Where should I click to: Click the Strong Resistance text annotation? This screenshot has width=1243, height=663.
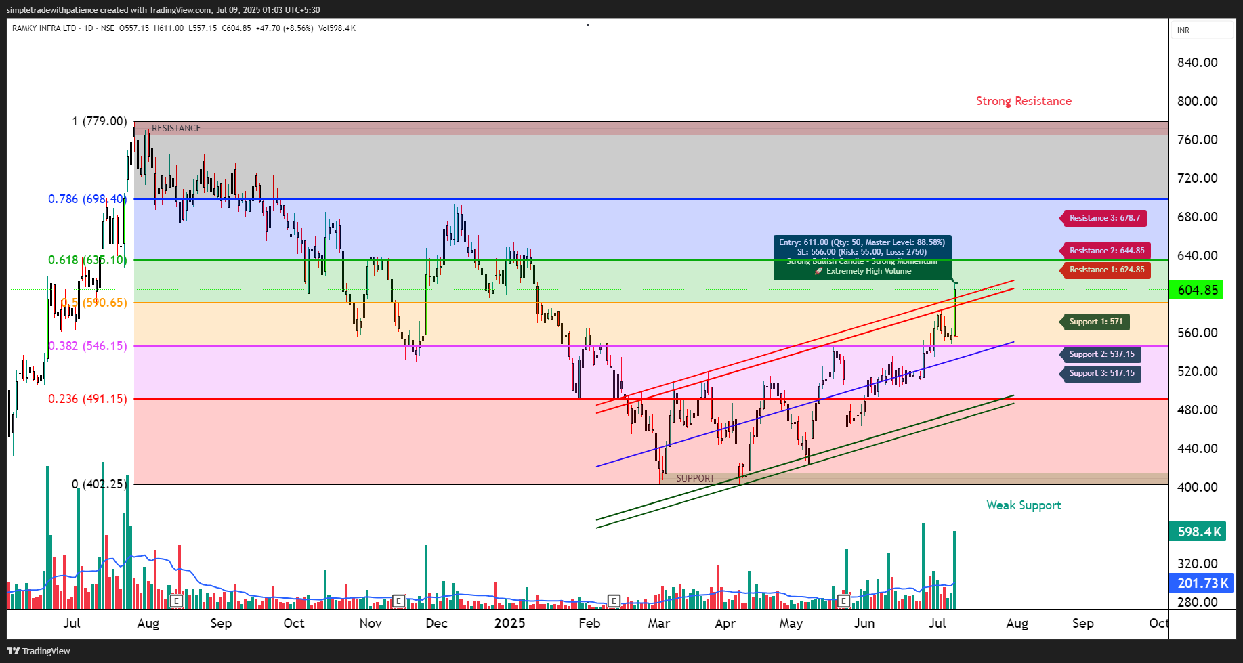[1024, 101]
